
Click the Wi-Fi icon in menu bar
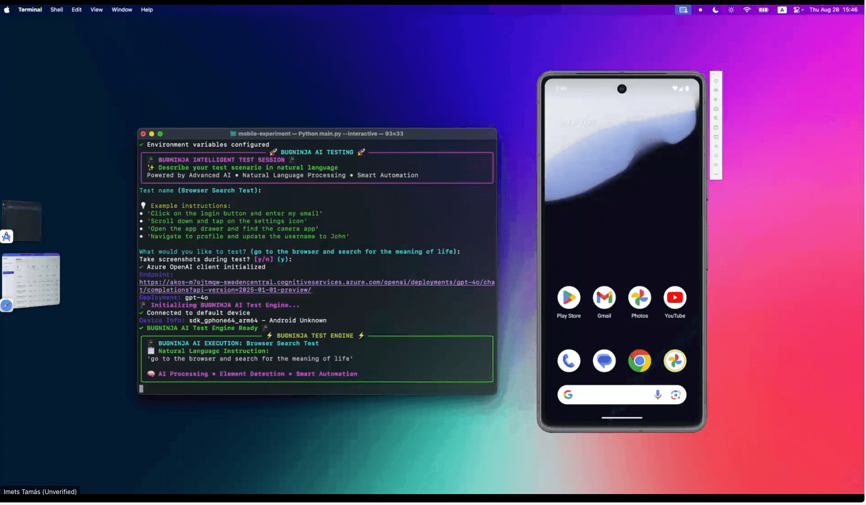pyautogui.click(x=748, y=10)
